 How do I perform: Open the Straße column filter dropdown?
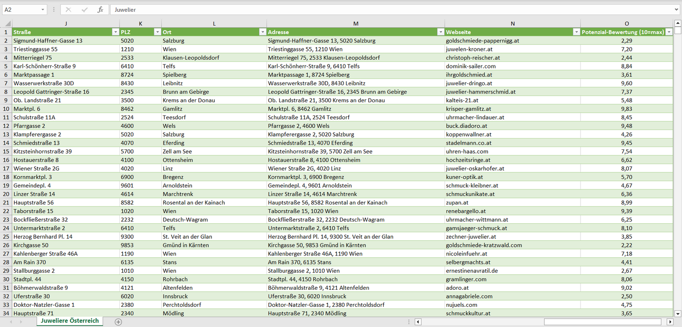click(115, 32)
